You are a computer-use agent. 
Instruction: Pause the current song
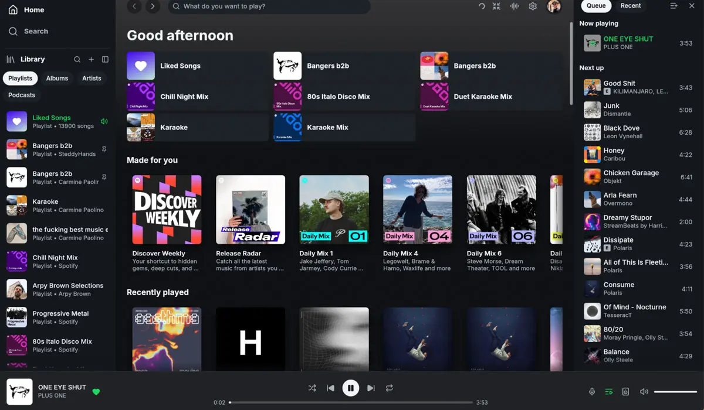(x=351, y=388)
